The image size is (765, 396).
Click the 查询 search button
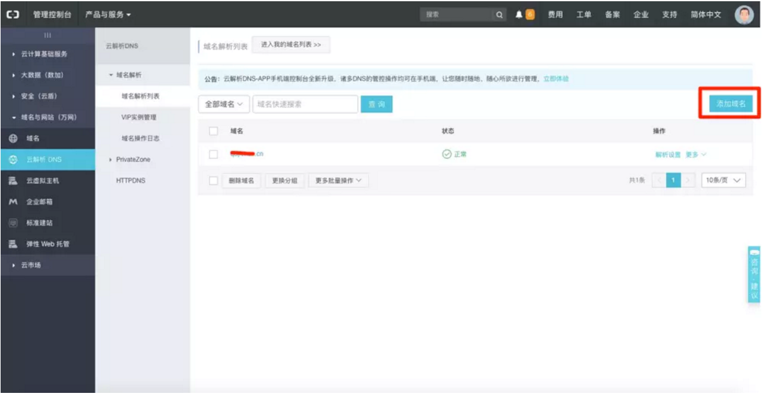[x=376, y=104]
